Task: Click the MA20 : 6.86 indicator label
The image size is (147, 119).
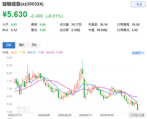Action: coord(54,52)
